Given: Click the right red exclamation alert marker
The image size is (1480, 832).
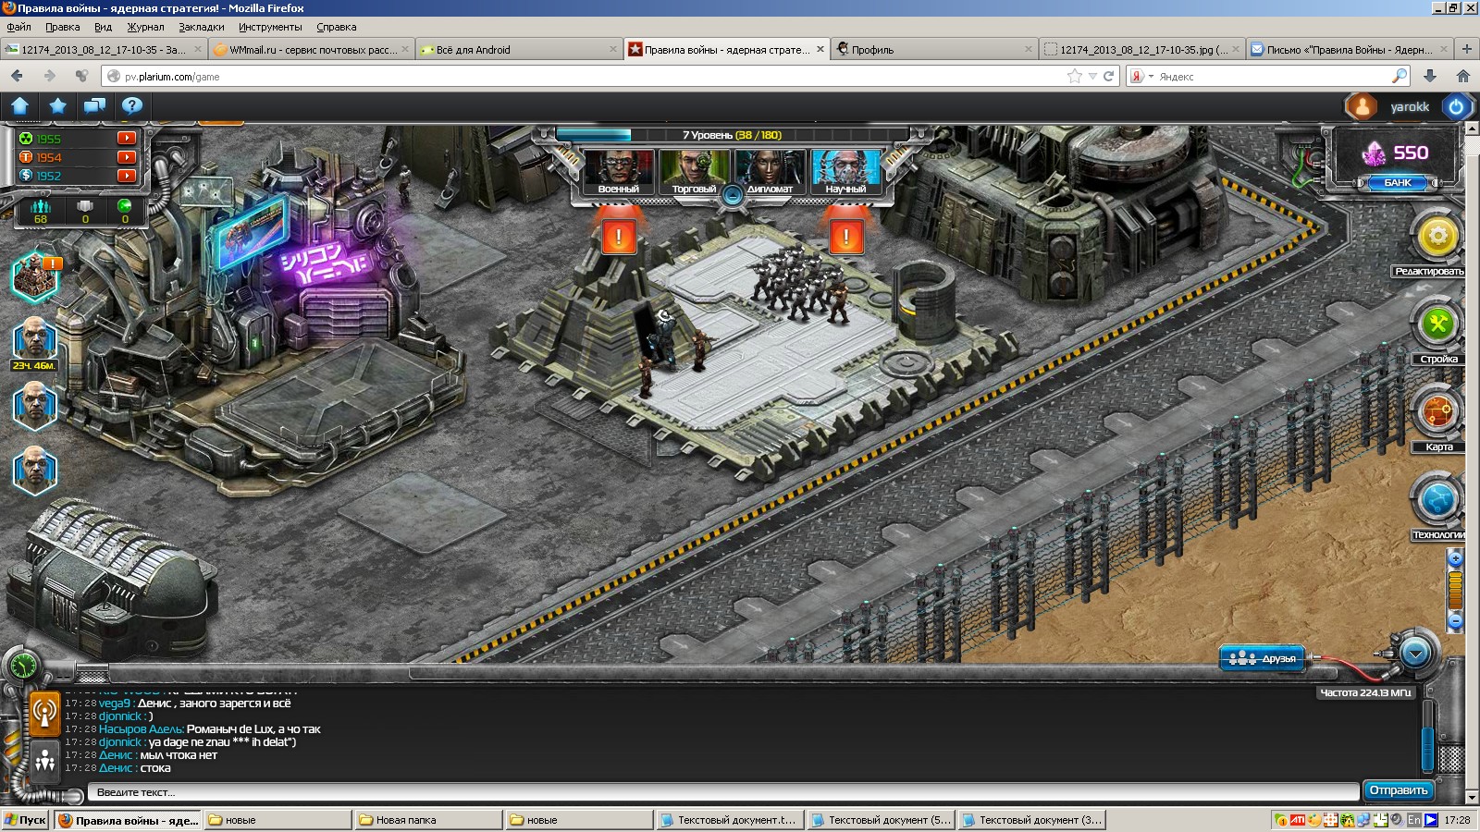Looking at the screenshot, I should [x=846, y=237].
